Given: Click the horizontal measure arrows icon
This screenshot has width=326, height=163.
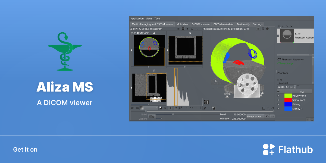Looking at the screenshot, I should click(x=185, y=108).
